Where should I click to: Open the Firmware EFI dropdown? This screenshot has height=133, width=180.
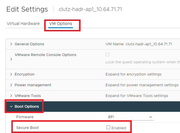click(x=129, y=117)
